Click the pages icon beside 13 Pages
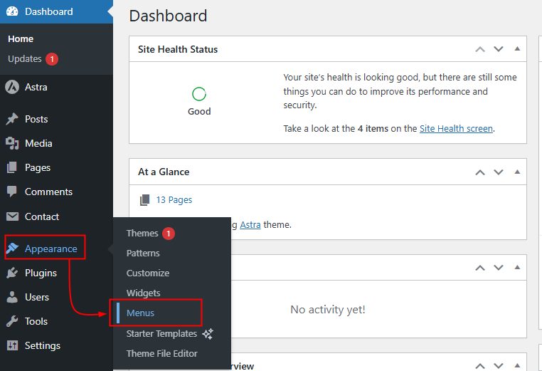This screenshot has height=371, width=542. pyautogui.click(x=144, y=199)
